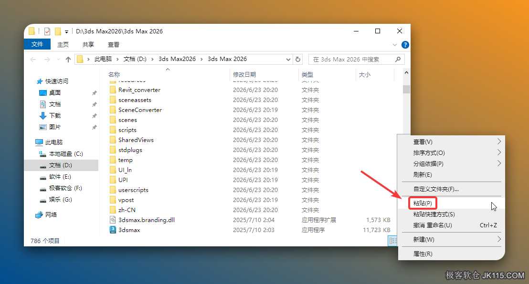The height and width of the screenshot is (284, 529).
Task: Click the 3dsmax.branding.dll file icon
Action: (x=113, y=220)
